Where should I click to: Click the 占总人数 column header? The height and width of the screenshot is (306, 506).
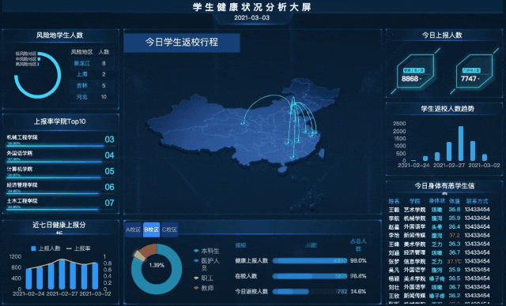[358, 244]
